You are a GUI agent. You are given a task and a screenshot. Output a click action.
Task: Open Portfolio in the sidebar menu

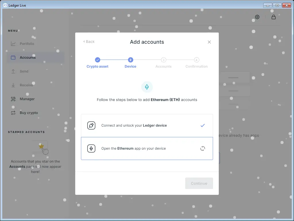tap(36, 44)
